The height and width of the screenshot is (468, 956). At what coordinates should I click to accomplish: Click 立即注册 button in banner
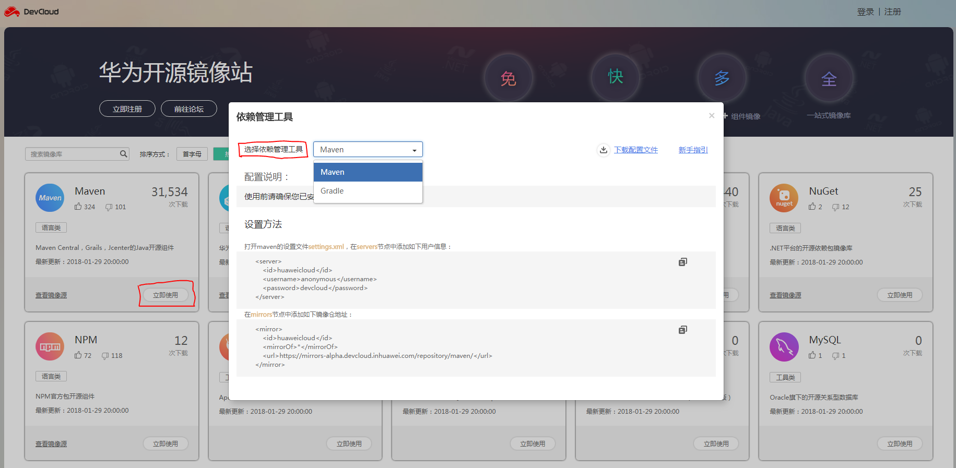click(127, 109)
